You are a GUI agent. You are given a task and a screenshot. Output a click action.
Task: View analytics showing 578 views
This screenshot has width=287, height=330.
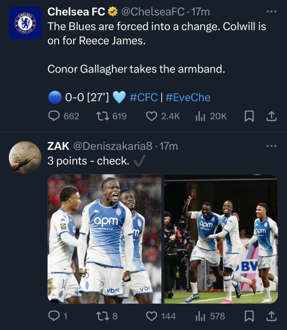tap(210, 316)
